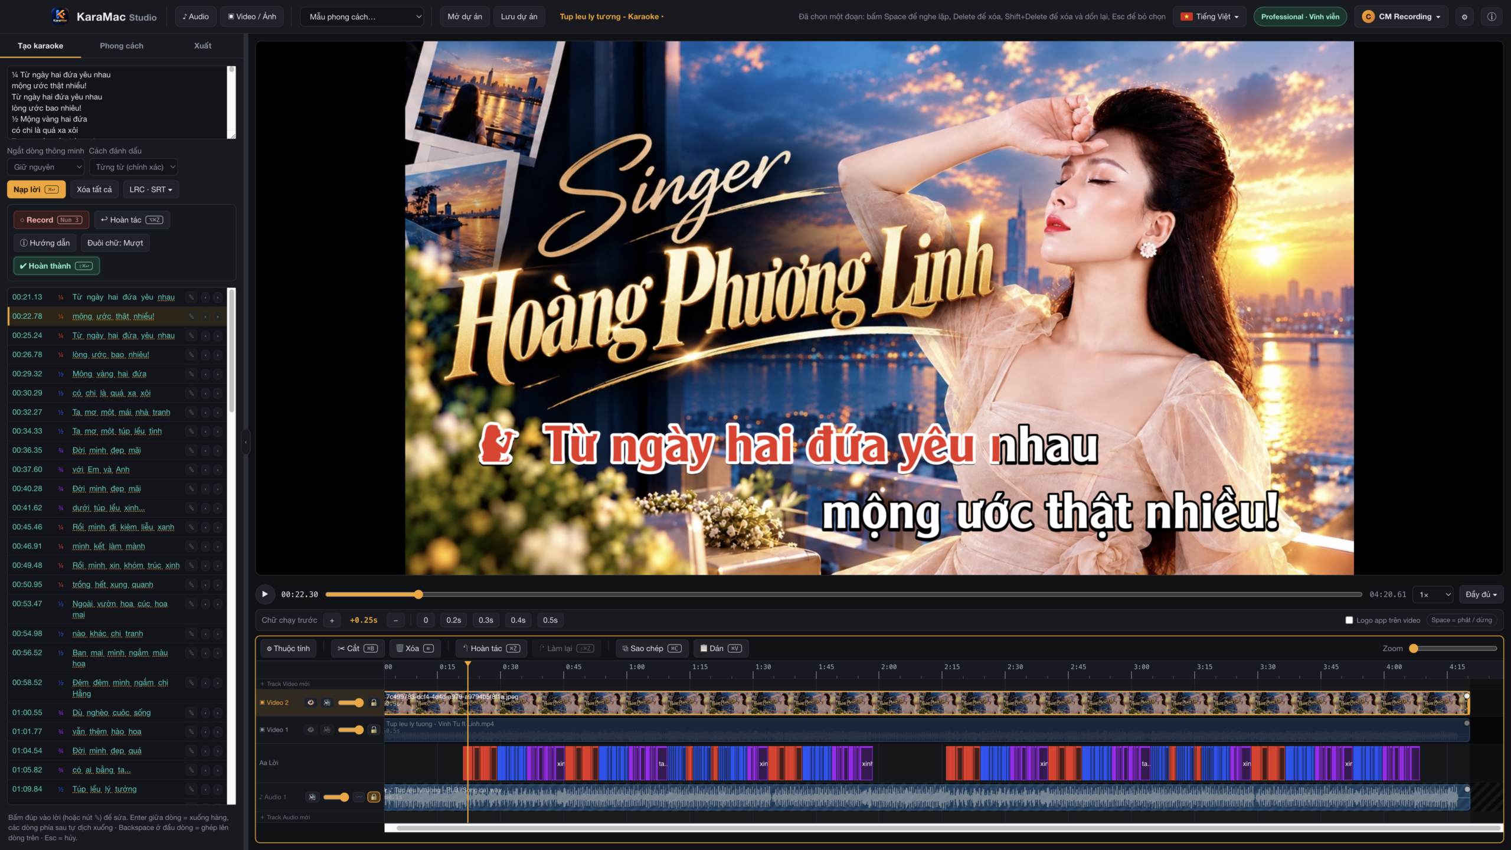
Task: Click the pencil edit icon for lyric line 00:21.13
Action: [191, 297]
